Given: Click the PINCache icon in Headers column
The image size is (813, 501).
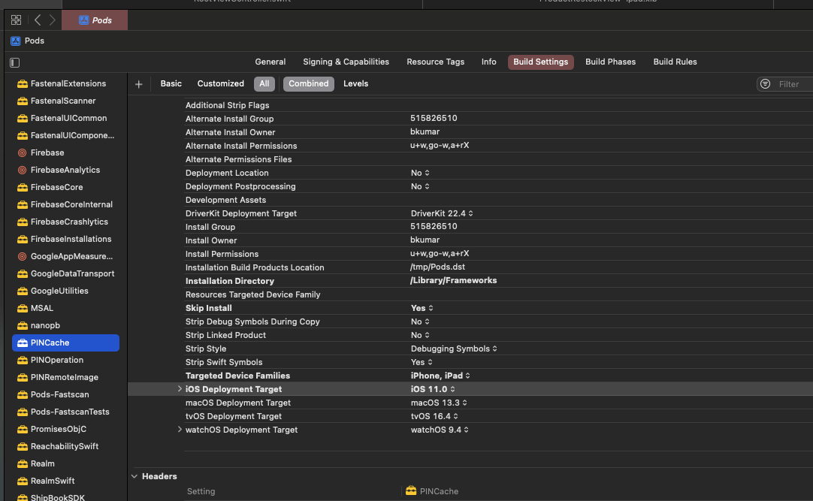Looking at the screenshot, I should pyautogui.click(x=411, y=490).
